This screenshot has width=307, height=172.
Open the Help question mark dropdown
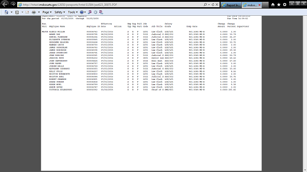coord(83,12)
